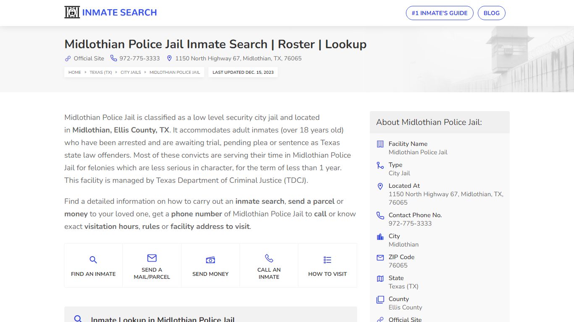The height and width of the screenshot is (322, 574).
Task: Go to TEXAS (TX) breadcrumb
Action: [101, 72]
